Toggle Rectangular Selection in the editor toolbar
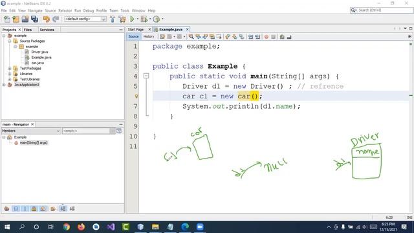This screenshot has height=233, width=414. 219,37
